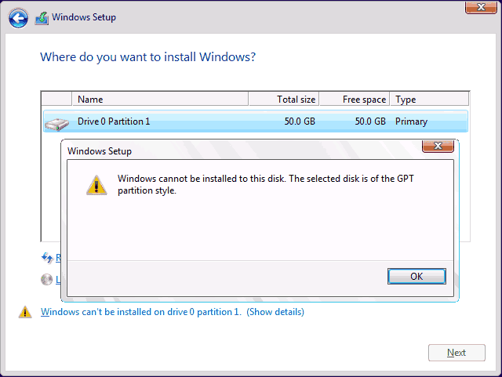
Task: Click the Primary type cell
Action: tap(412, 121)
